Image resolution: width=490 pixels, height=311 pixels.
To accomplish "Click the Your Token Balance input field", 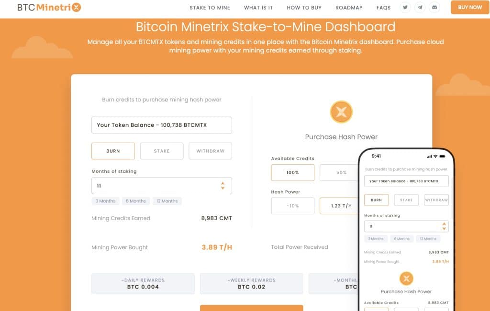I will pos(161,125).
